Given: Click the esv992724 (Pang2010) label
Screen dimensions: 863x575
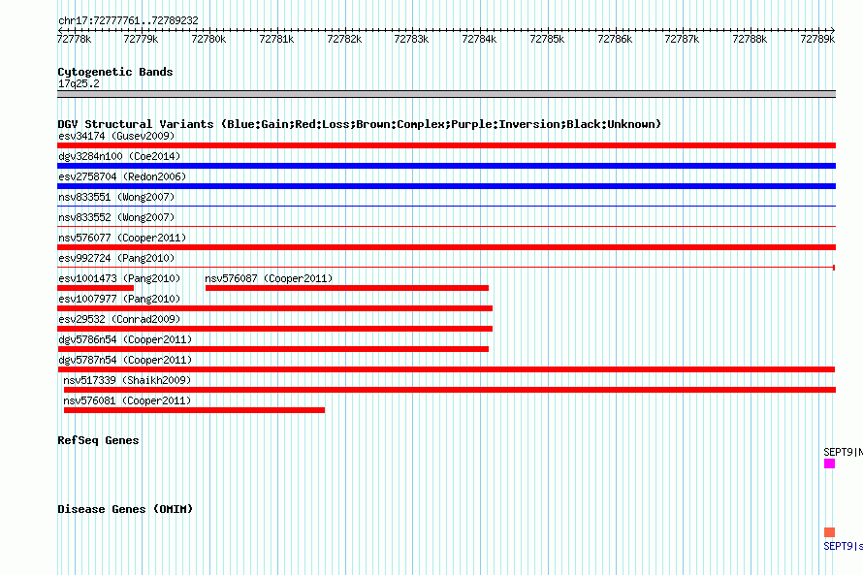Looking at the screenshot, I should (x=116, y=258).
